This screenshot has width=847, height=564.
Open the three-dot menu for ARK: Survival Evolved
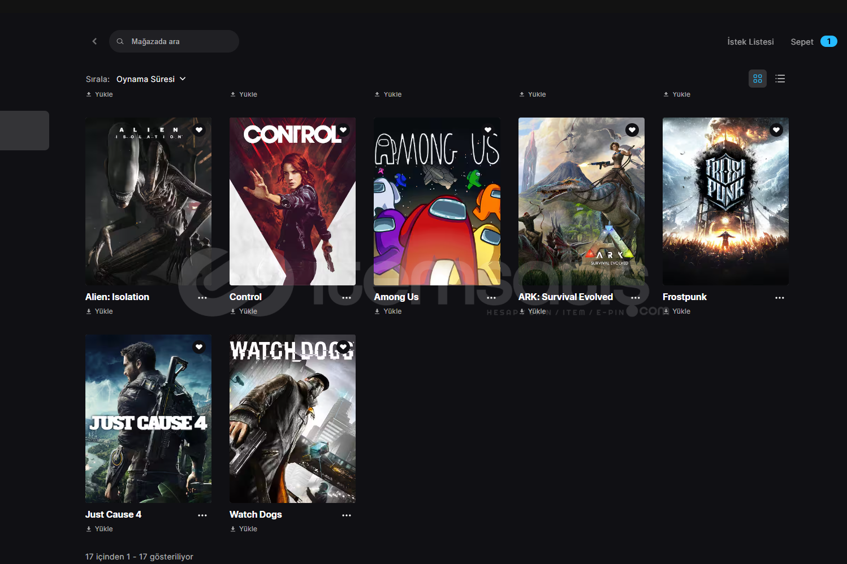pyautogui.click(x=636, y=298)
